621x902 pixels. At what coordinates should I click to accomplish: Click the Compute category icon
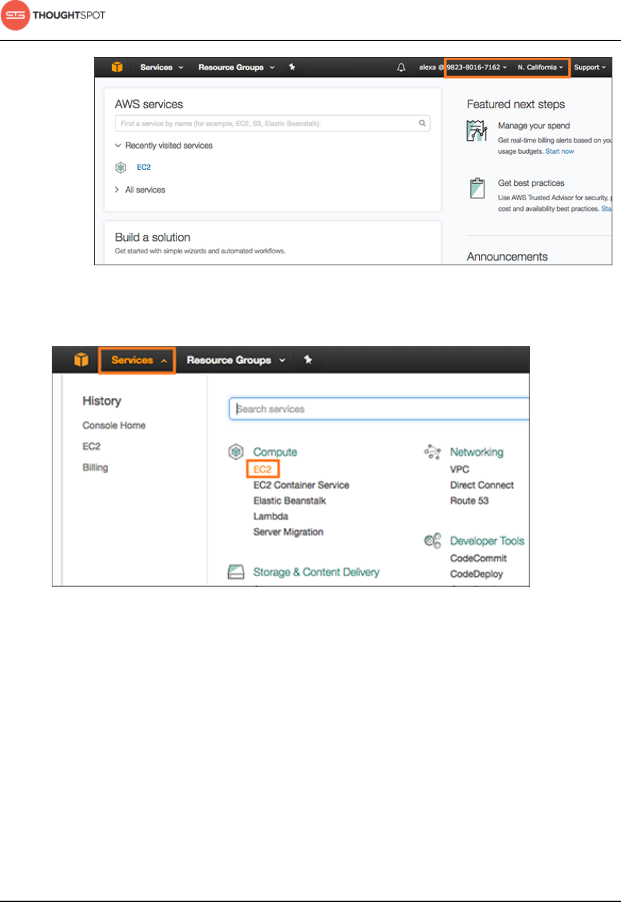click(x=236, y=452)
